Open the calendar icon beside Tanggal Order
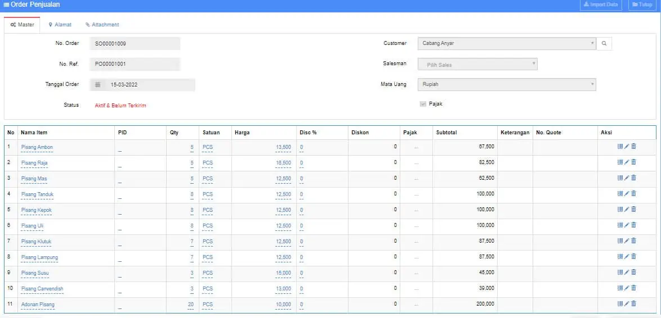The height and width of the screenshot is (318, 661). click(97, 85)
